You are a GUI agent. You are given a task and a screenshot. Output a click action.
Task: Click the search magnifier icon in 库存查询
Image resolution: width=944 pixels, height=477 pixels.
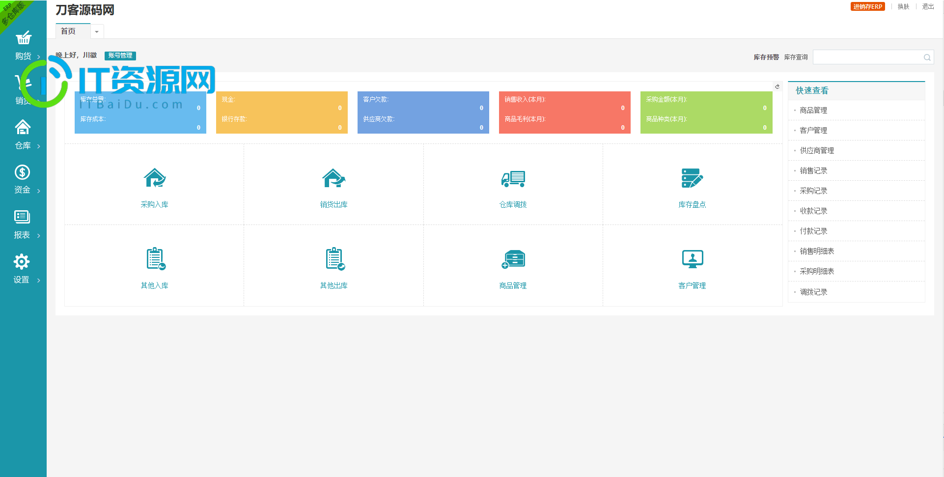click(927, 57)
